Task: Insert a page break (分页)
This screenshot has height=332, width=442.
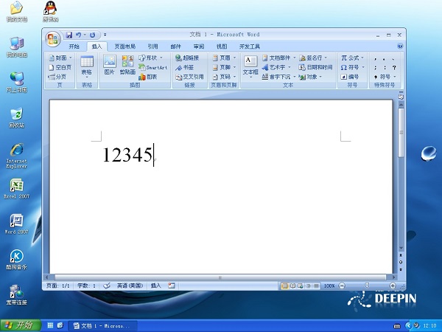Action: pyautogui.click(x=57, y=77)
